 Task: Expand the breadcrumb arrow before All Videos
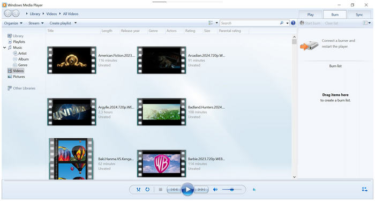click(x=60, y=13)
